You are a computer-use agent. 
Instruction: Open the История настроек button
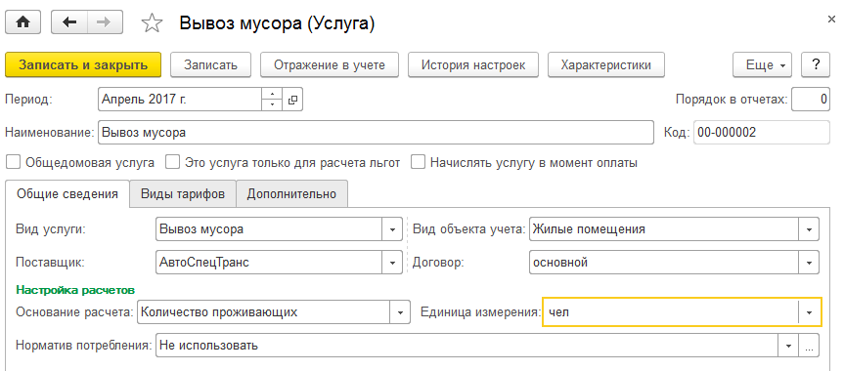473,65
